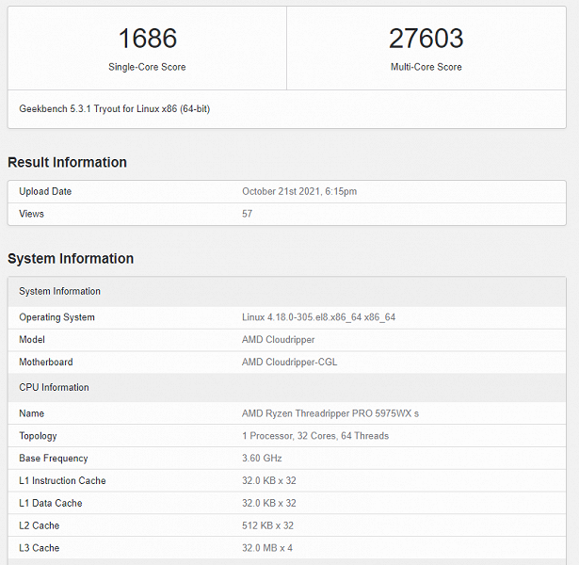Click the Topology value 32 Cores, 64 Threads

pos(314,436)
